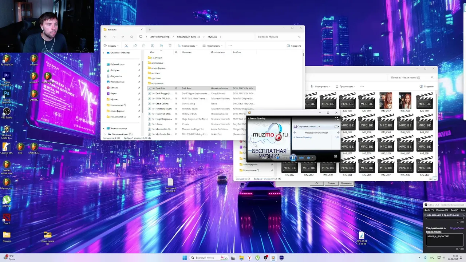
Task: Open three-dots more menu in Музыка Explorer toolbar
Action: [230, 46]
